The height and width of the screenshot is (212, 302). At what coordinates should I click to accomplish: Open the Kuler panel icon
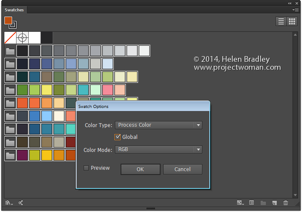(x=20, y=202)
